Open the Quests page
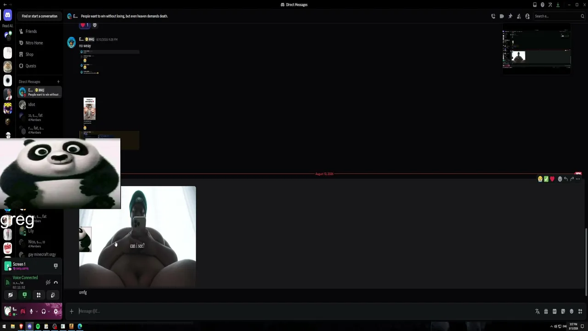588x331 pixels. point(40,66)
